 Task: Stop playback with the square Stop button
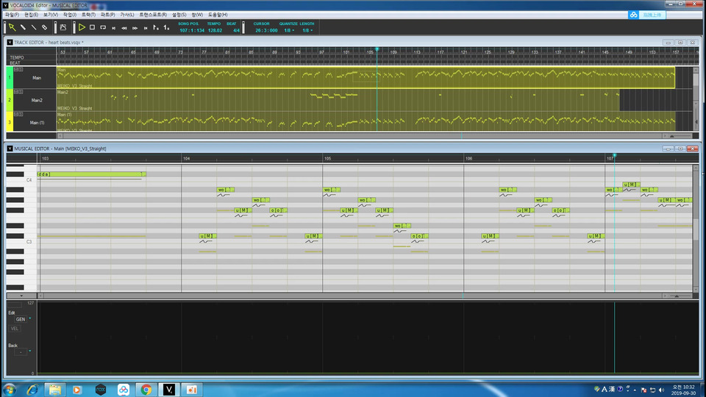pyautogui.click(x=93, y=27)
